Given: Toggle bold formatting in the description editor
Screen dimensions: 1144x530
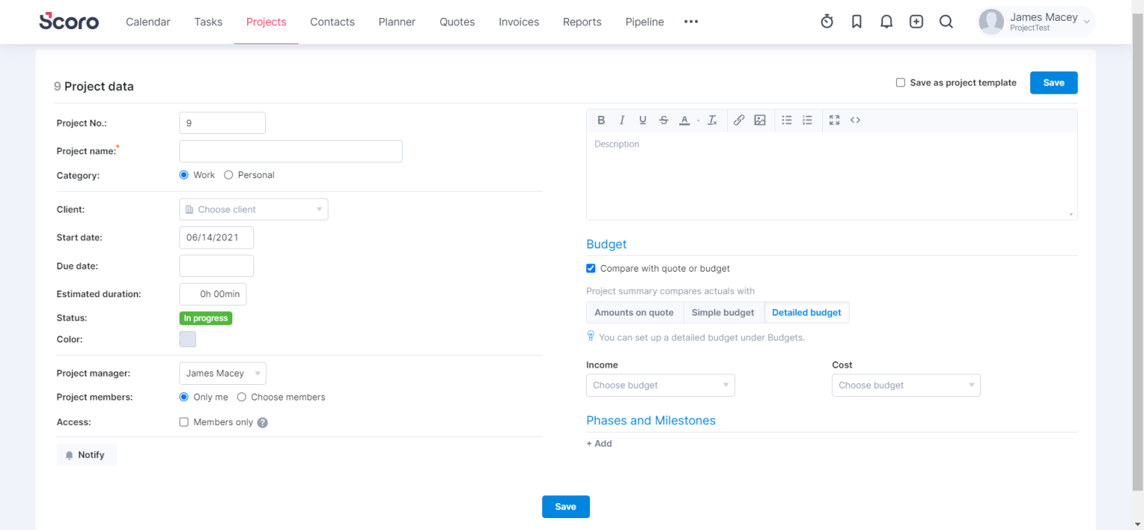Looking at the screenshot, I should click(601, 120).
